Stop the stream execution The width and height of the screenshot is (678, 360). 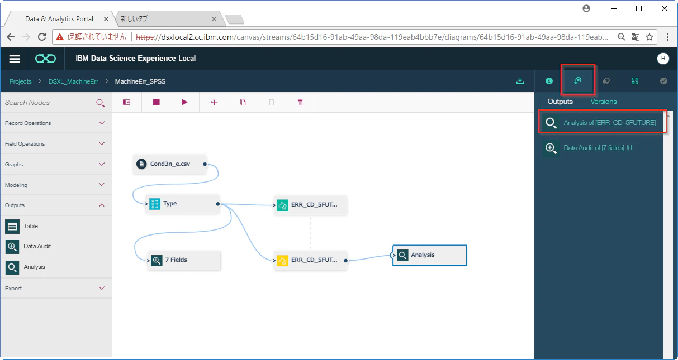coord(157,103)
